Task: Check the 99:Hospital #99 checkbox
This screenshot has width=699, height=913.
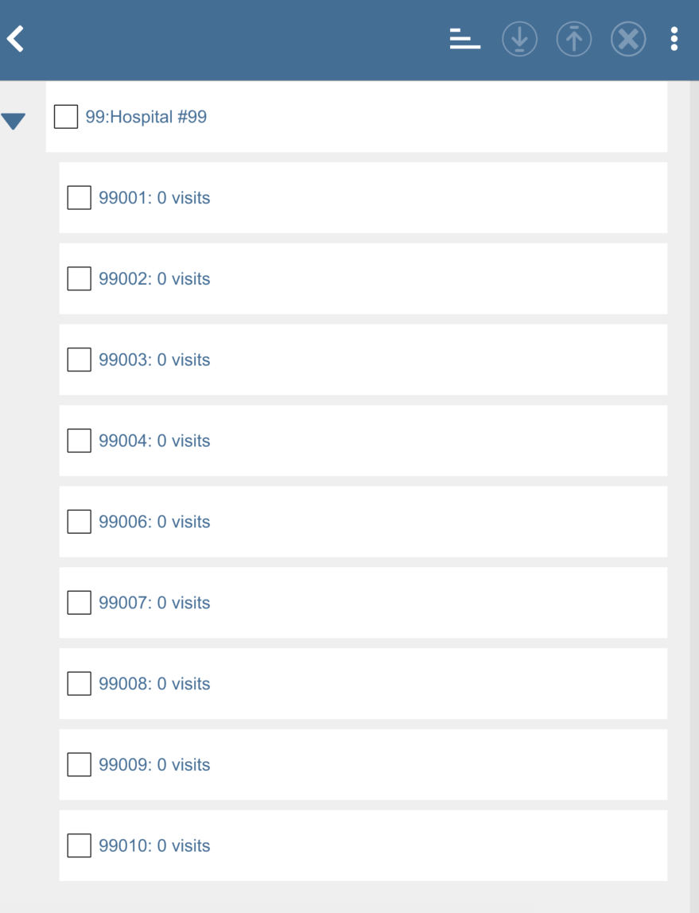Action: tap(66, 117)
